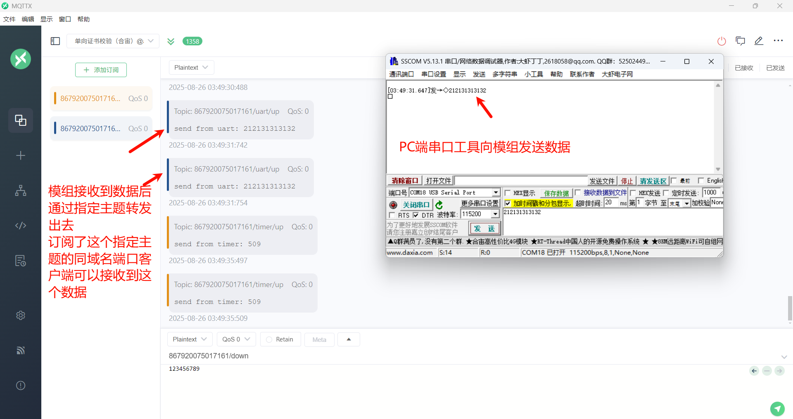Click the red power disconnect icon
The width and height of the screenshot is (793, 419).
(722, 41)
